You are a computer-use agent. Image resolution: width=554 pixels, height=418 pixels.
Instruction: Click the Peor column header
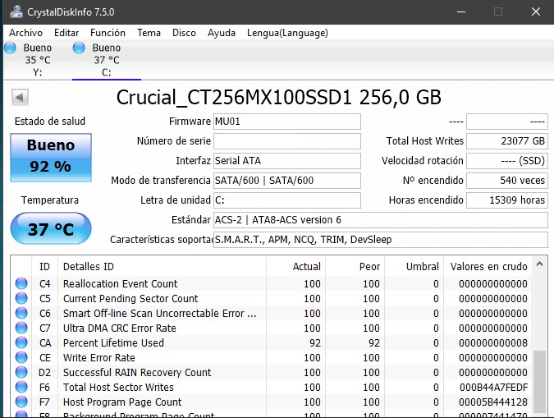coord(355,267)
